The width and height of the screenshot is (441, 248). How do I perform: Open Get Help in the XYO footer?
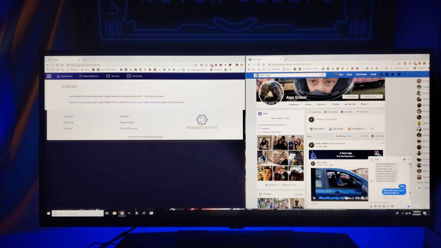[68, 128]
